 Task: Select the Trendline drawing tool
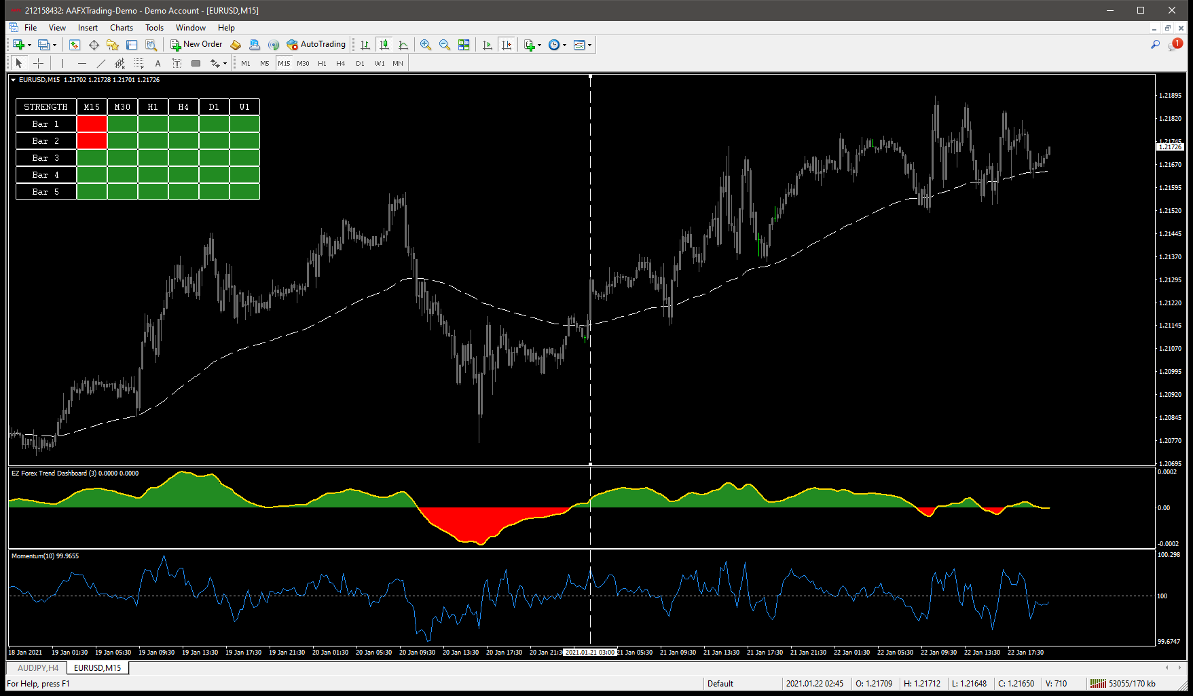coord(100,63)
